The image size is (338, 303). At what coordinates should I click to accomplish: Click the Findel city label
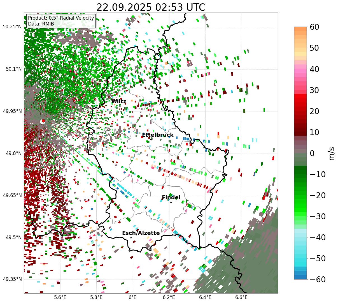[171, 198]
